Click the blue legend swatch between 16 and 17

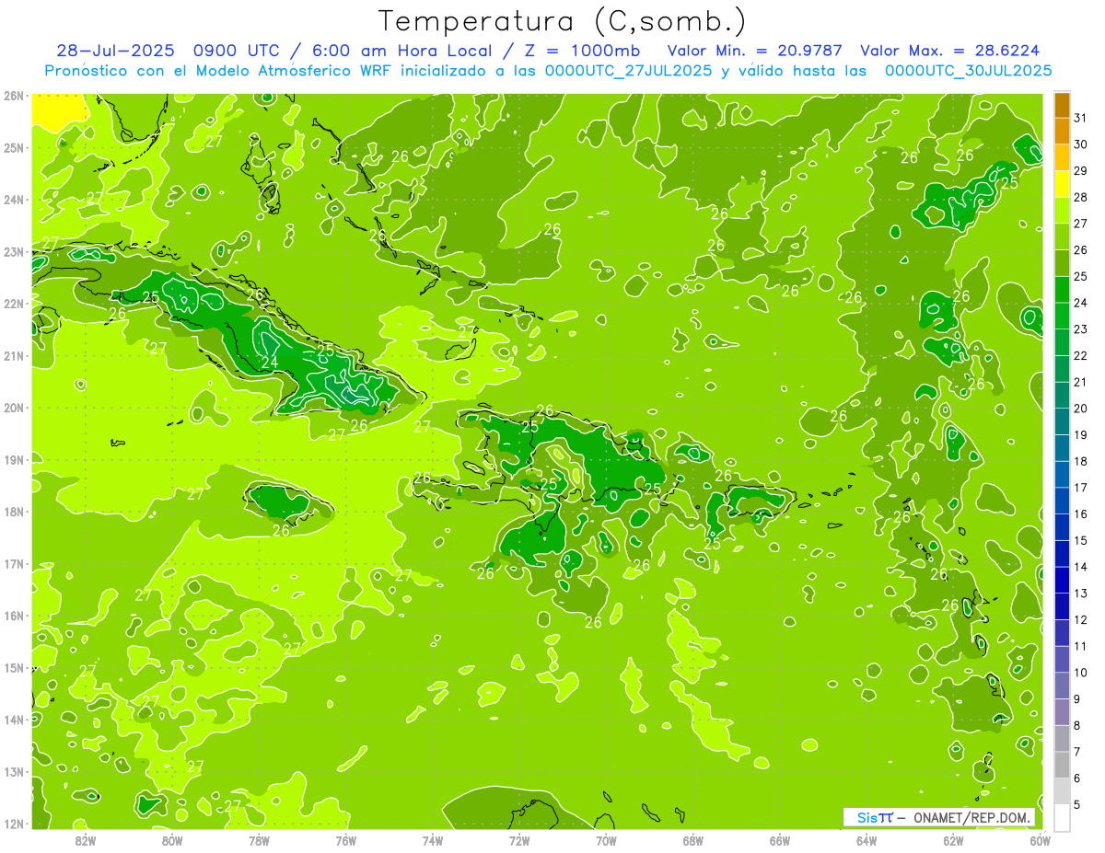1061,501
